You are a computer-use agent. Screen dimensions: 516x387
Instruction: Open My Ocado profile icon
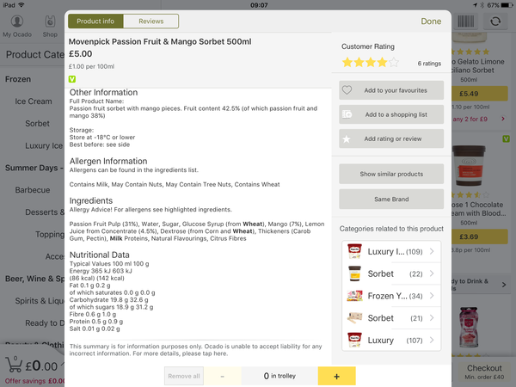pyautogui.click(x=17, y=21)
